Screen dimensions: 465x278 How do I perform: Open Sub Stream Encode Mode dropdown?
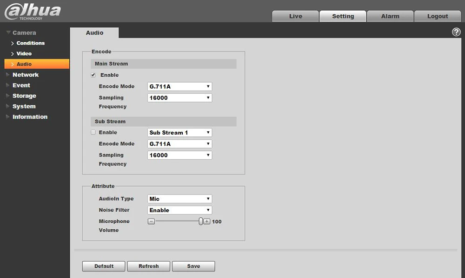point(179,144)
